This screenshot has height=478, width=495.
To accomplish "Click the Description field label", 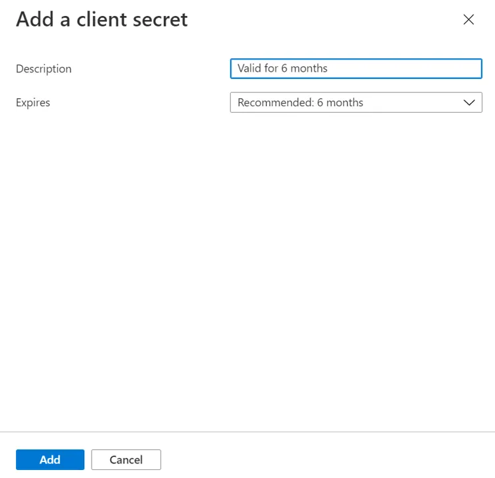I will pyautogui.click(x=44, y=69).
